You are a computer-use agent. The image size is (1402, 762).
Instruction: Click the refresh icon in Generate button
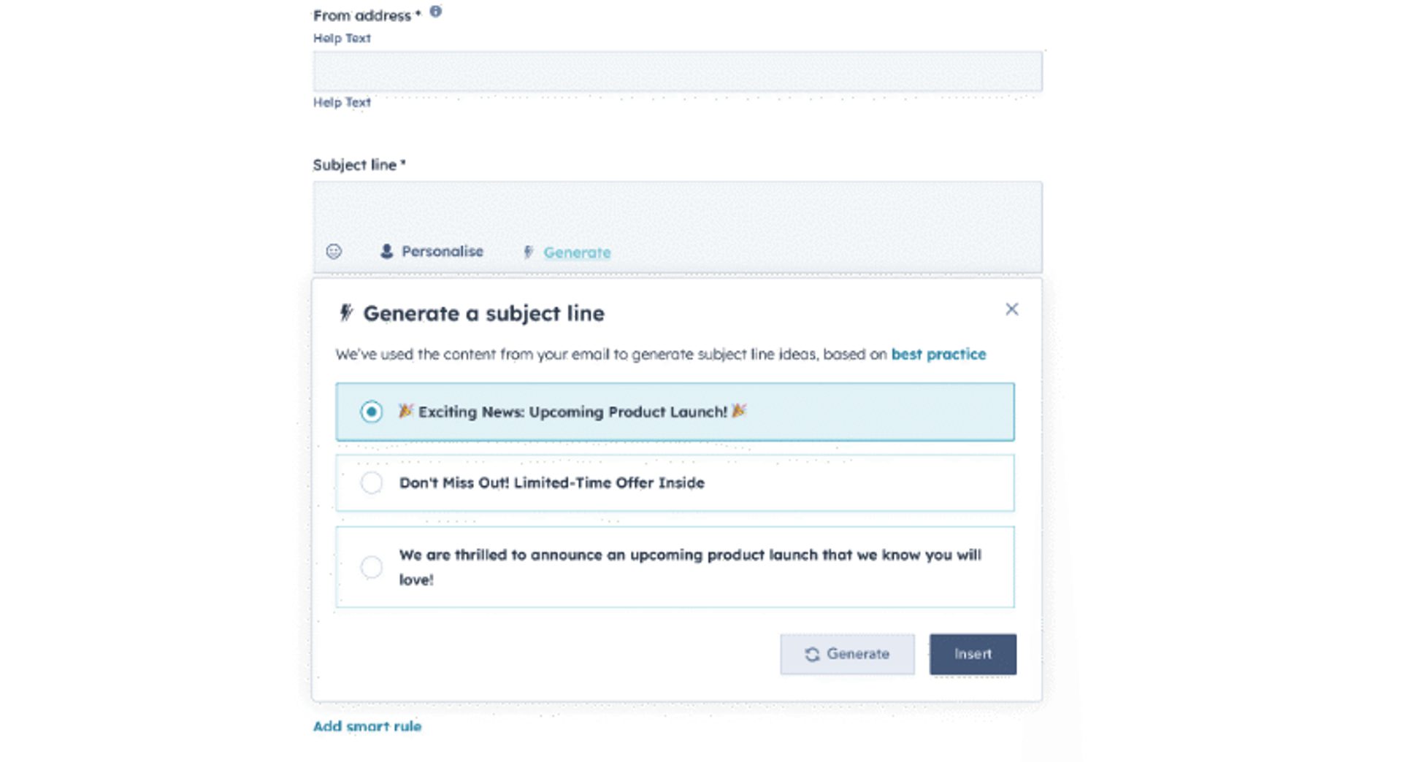coord(812,655)
